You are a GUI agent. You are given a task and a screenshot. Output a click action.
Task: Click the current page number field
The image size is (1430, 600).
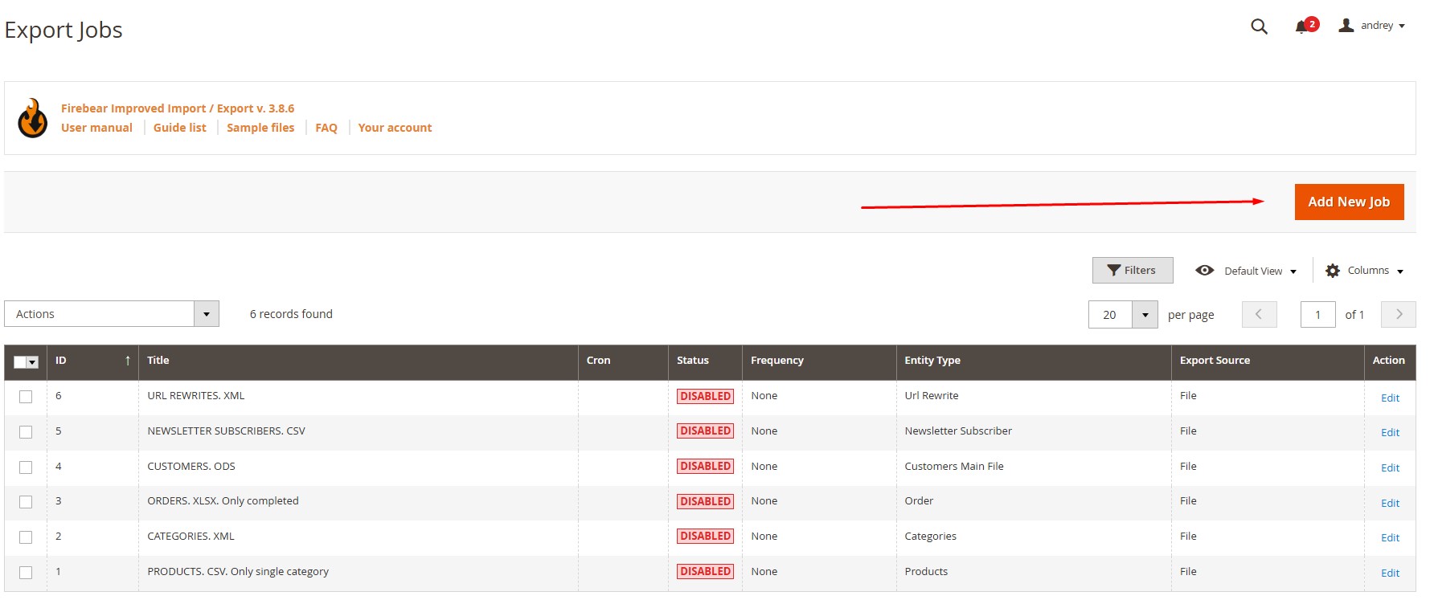click(1317, 315)
